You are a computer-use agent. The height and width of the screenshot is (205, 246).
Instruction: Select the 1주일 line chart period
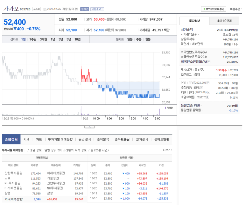[33, 39]
